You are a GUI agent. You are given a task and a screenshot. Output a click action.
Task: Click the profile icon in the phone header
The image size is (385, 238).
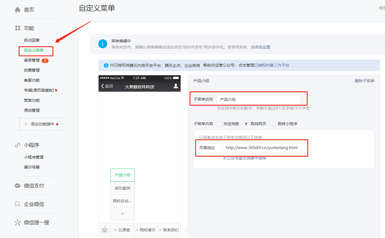click(176, 86)
